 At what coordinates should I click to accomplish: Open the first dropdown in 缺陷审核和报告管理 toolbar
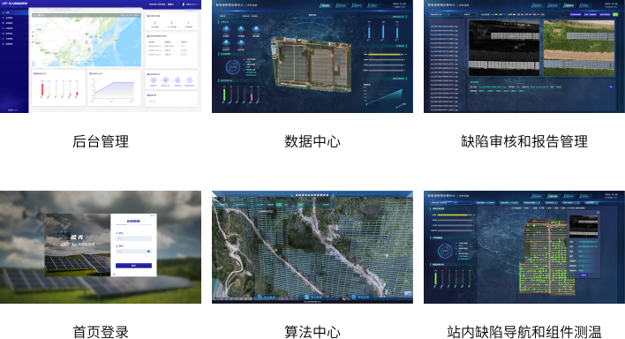[436, 14]
